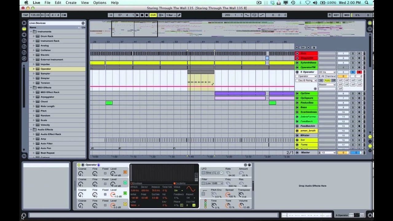Enable the Operator Filter switch

[203, 183]
